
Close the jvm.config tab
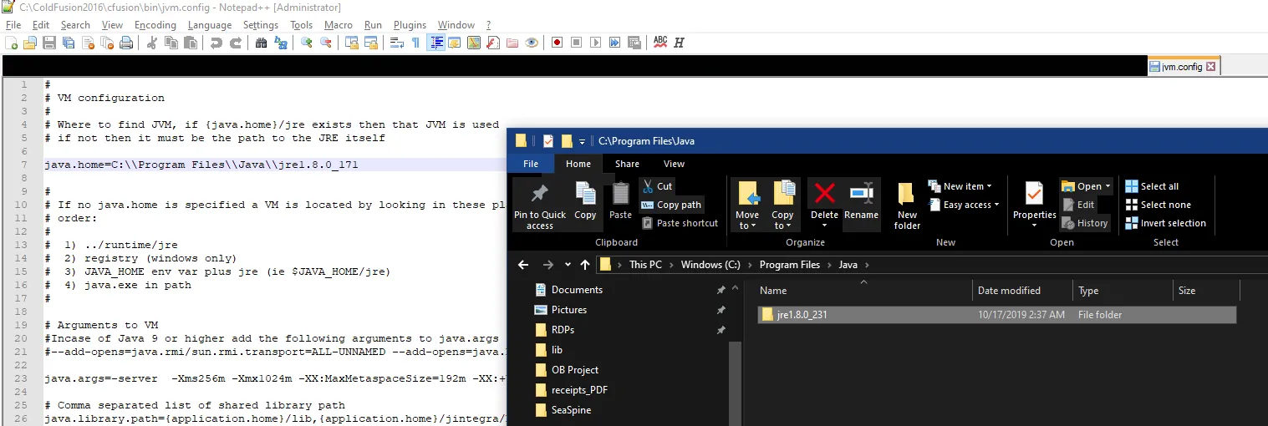click(x=1210, y=66)
